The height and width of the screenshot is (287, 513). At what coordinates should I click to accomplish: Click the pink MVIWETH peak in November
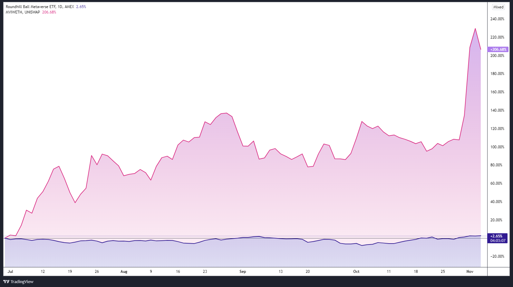pos(475,29)
